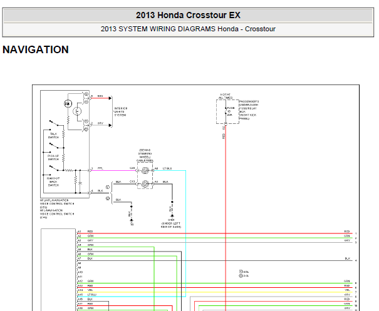Viewport: 379px width, 311px height.
Task: Click connector pin label A15
Action: [x=80, y=295]
